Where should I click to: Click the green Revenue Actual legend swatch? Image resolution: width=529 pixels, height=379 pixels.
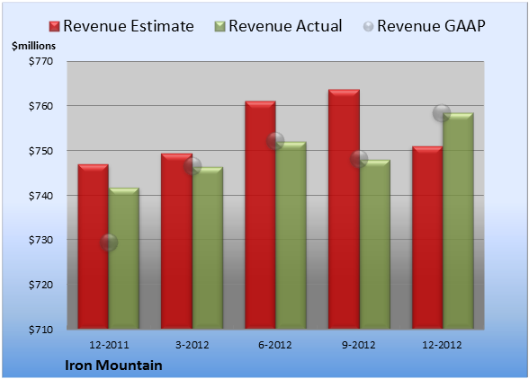(x=220, y=26)
